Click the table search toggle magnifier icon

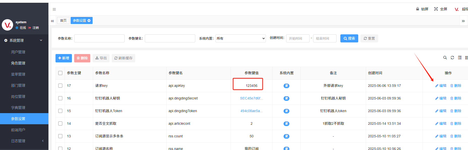point(445,58)
